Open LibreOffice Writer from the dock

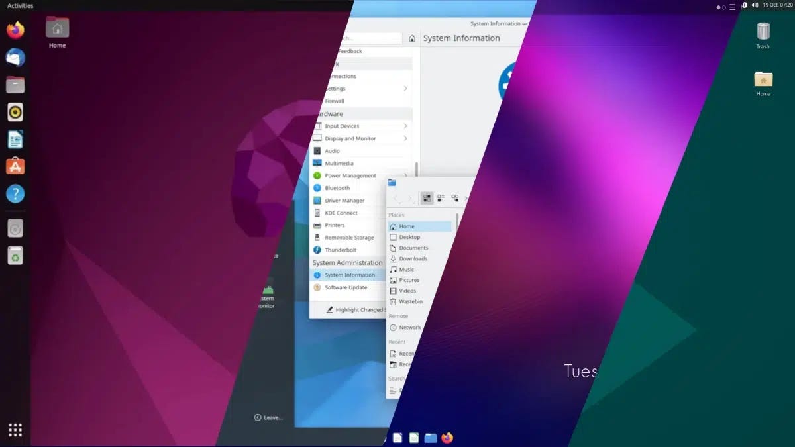(x=15, y=139)
